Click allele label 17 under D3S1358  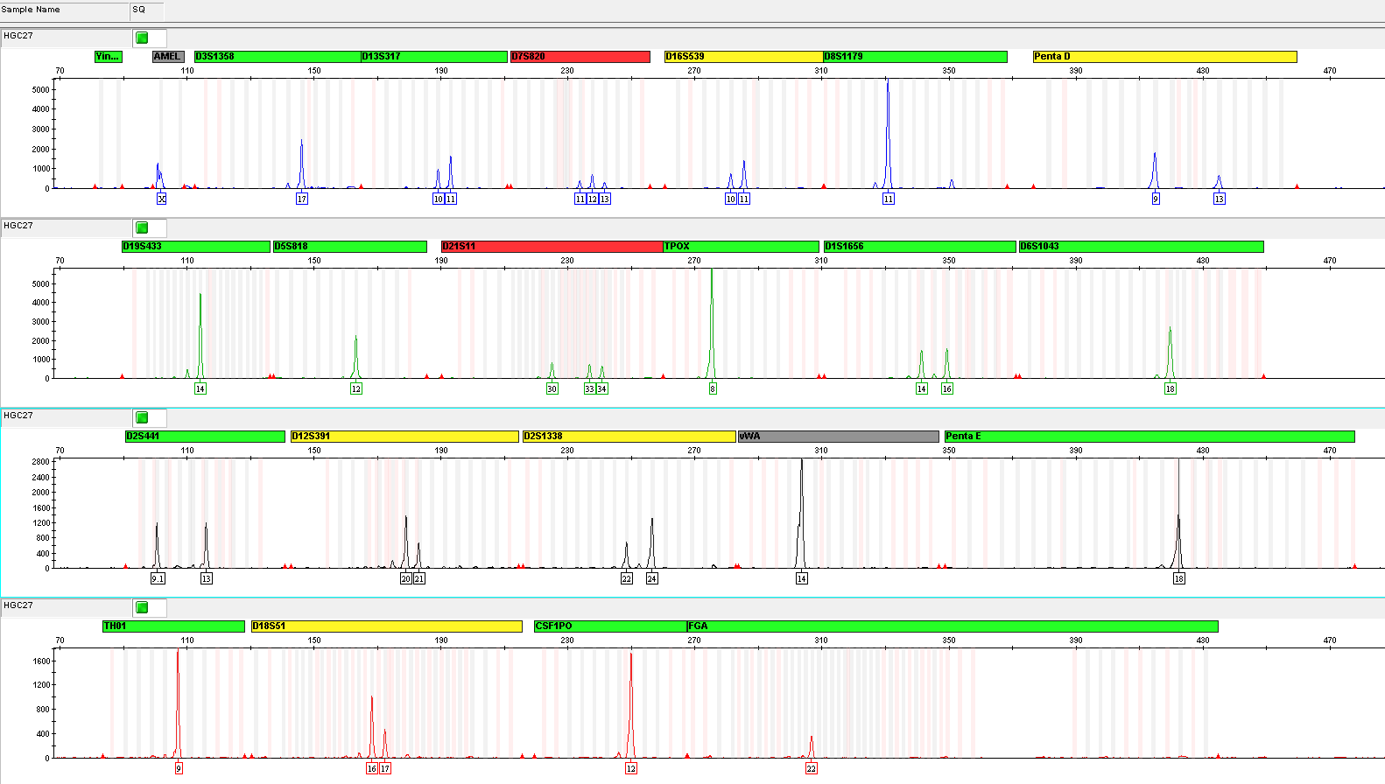coord(302,199)
